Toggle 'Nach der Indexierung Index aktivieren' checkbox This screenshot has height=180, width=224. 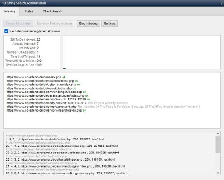[6, 31]
